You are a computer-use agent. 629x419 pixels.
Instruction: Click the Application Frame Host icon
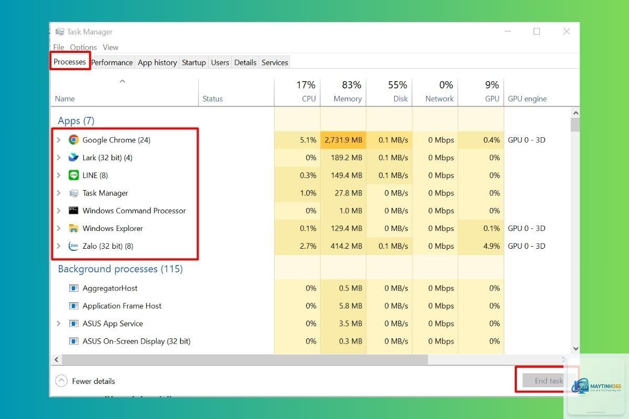coord(73,306)
